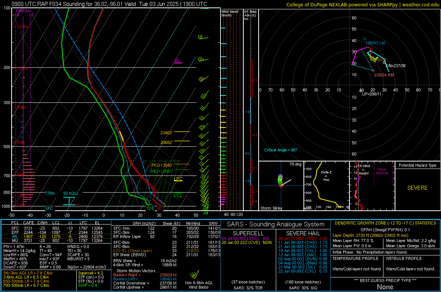Click the "12 km" height marker
This screenshot has height=292, width=441.
[22, 69]
